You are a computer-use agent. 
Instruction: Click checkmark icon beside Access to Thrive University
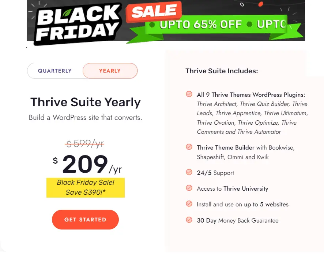[x=189, y=188]
